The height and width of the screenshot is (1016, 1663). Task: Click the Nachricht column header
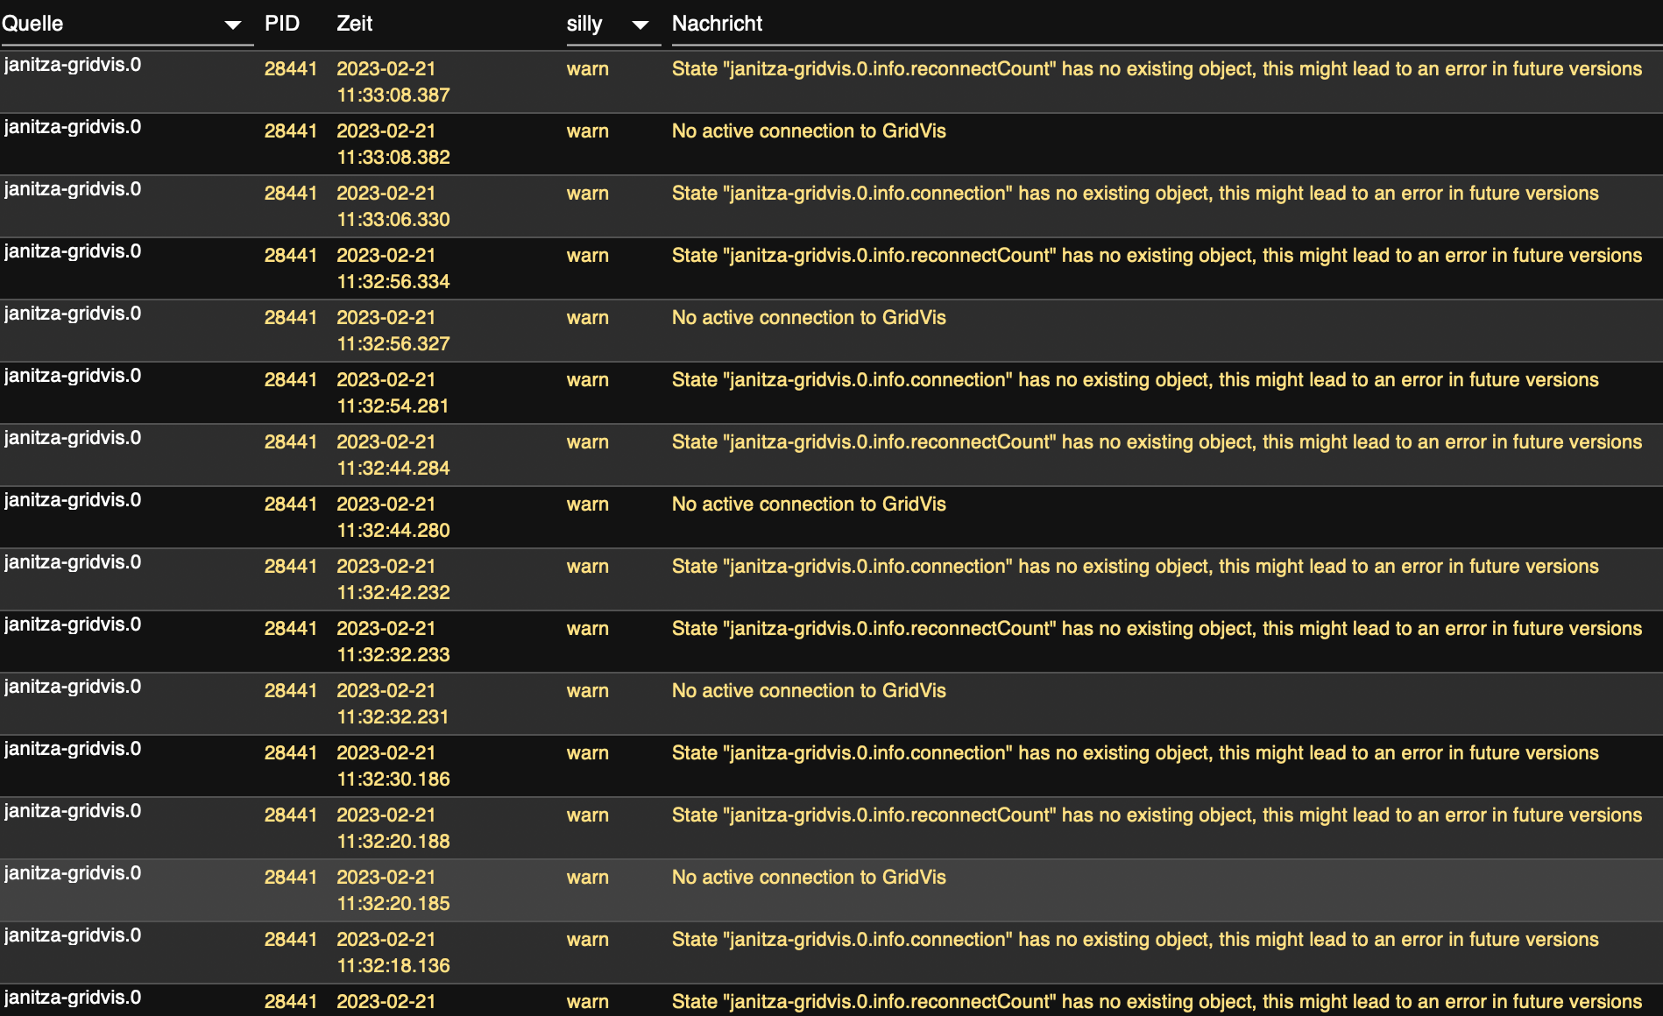point(717,24)
